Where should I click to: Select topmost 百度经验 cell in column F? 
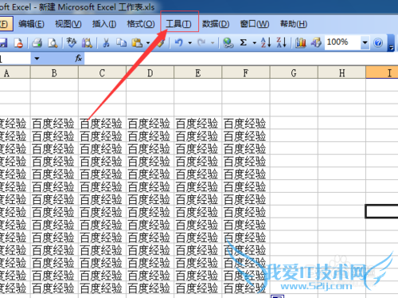coord(246,124)
